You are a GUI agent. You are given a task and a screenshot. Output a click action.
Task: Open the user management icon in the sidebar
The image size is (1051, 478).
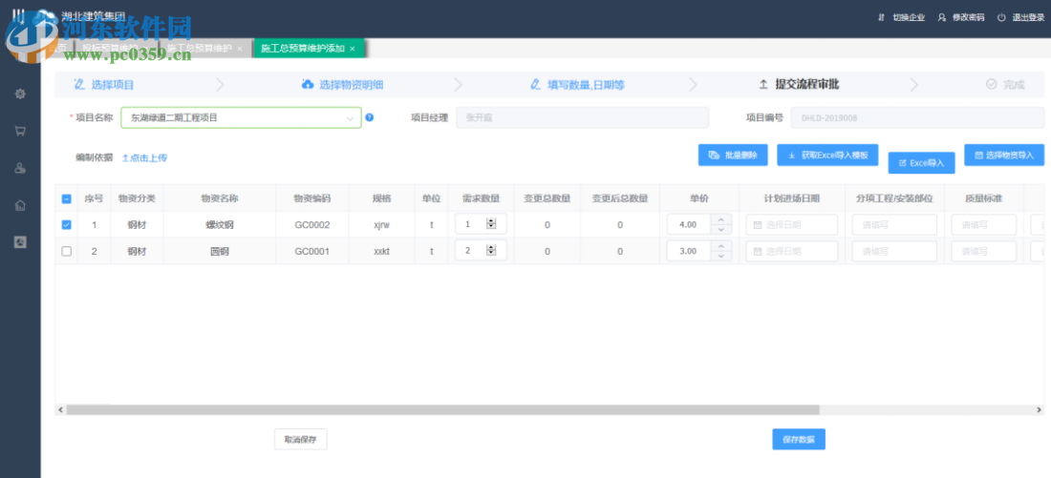pos(20,168)
